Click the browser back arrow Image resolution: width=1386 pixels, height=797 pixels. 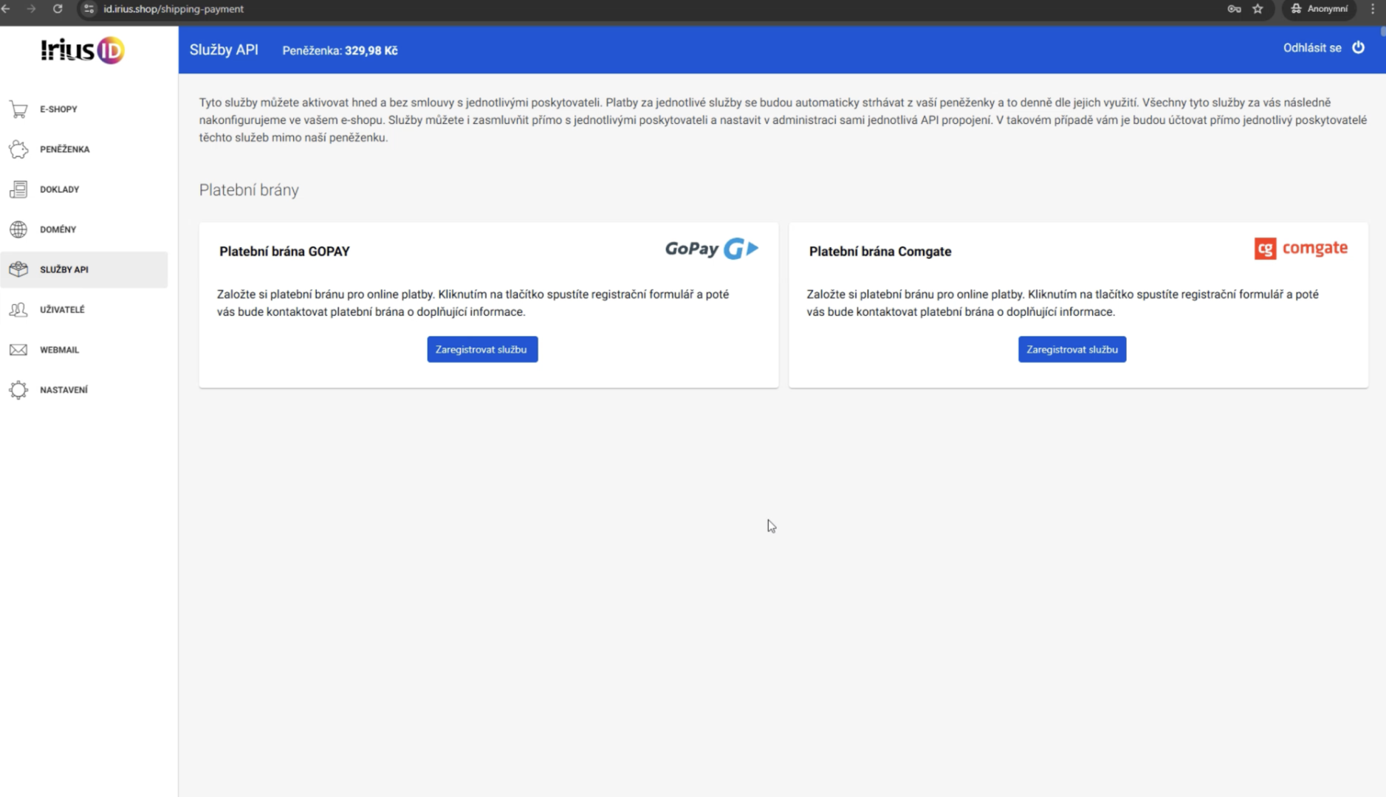click(6, 9)
